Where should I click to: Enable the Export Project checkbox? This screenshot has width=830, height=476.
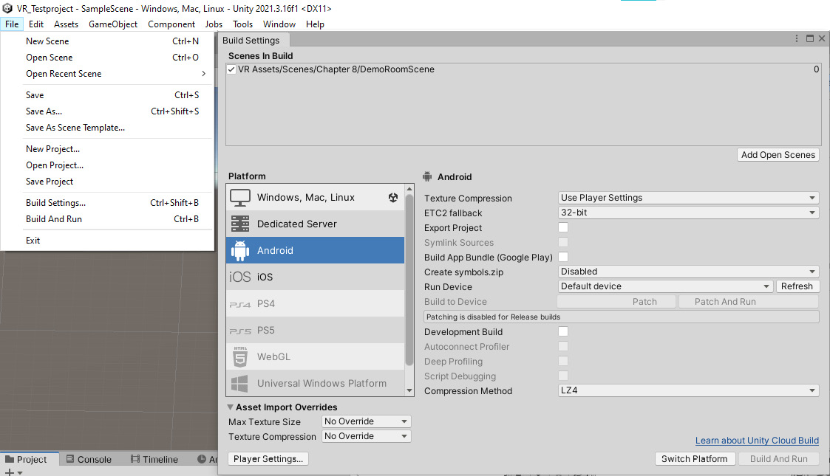tap(563, 228)
